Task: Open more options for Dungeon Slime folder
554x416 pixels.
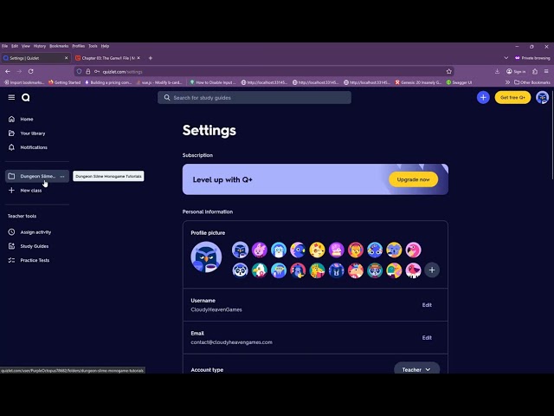Action: tap(62, 176)
